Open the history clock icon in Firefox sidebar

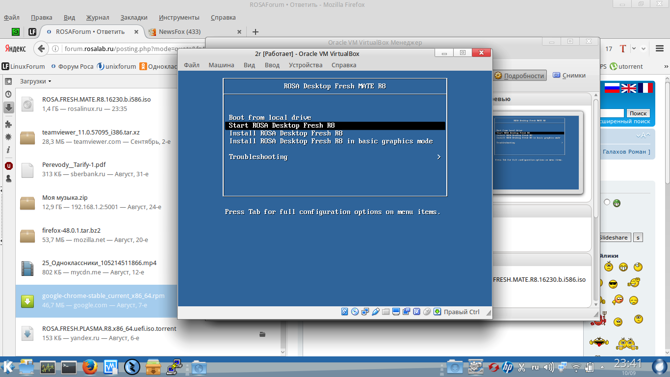[8, 94]
